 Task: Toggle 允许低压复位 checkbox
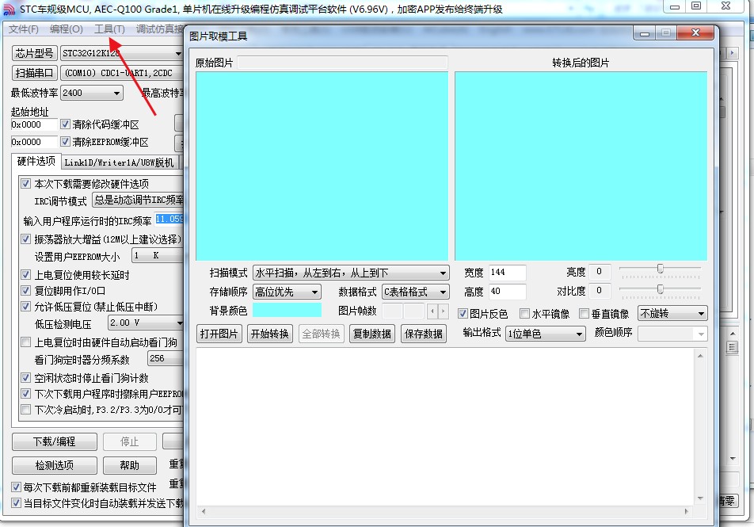click(x=26, y=307)
